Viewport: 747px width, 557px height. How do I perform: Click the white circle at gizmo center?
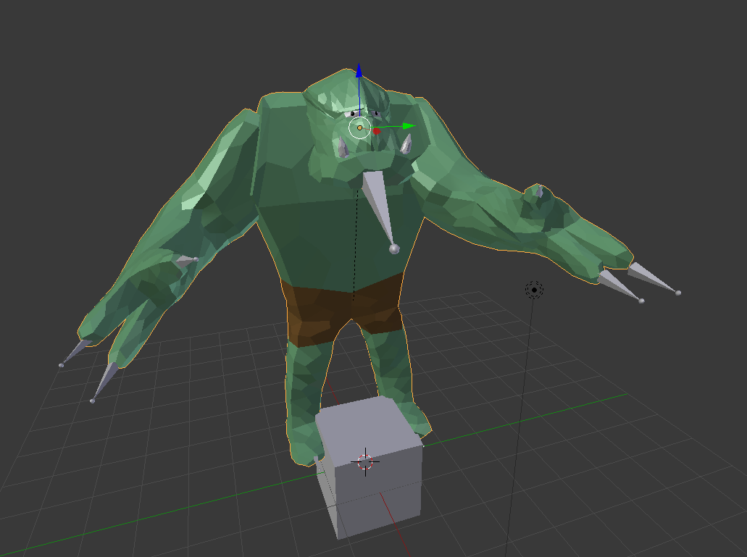click(359, 128)
